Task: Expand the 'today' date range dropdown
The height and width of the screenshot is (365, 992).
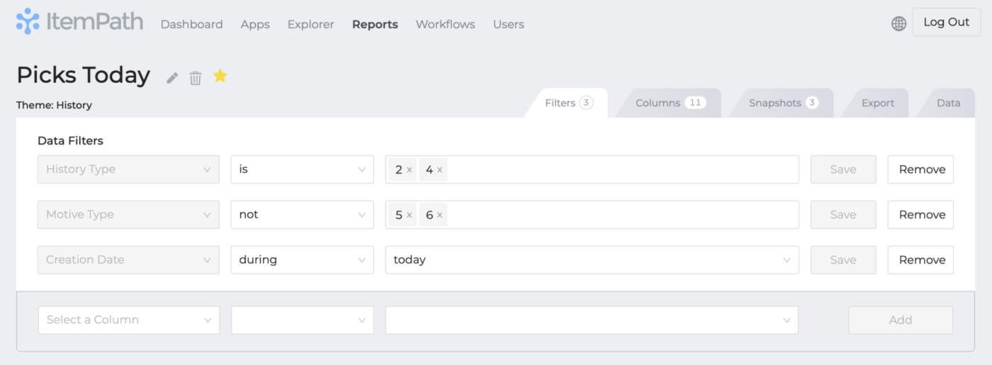Action: click(592, 260)
